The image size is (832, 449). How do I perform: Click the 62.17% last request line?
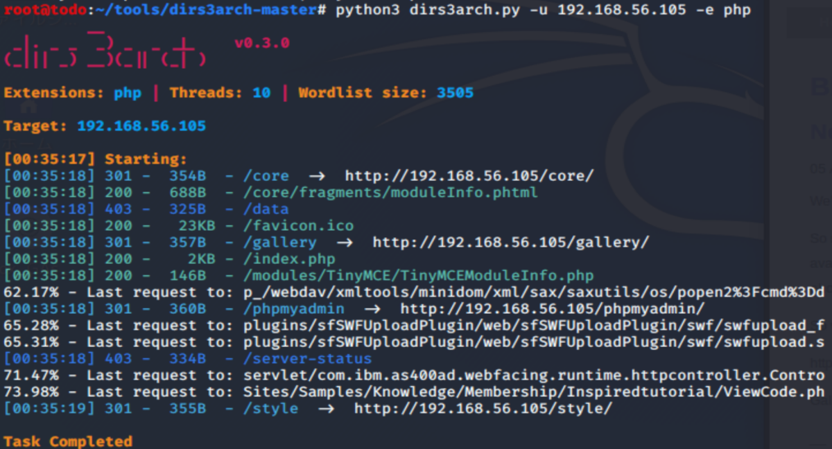(x=415, y=292)
